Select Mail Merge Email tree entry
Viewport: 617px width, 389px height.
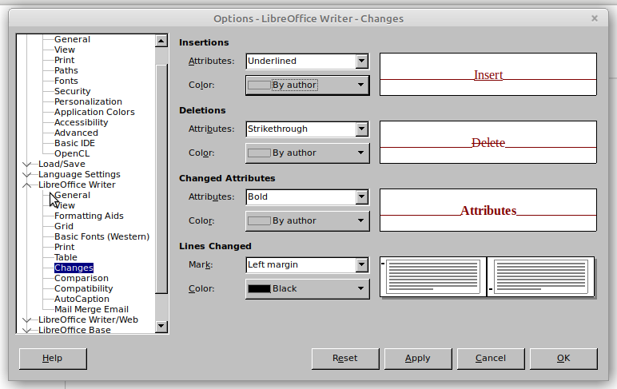91,310
